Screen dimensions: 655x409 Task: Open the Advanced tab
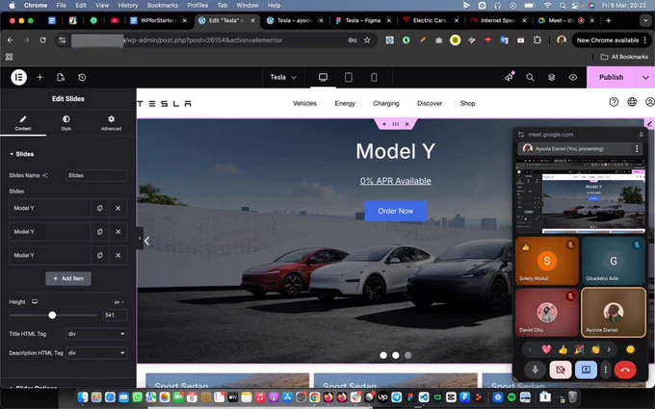[x=111, y=123]
